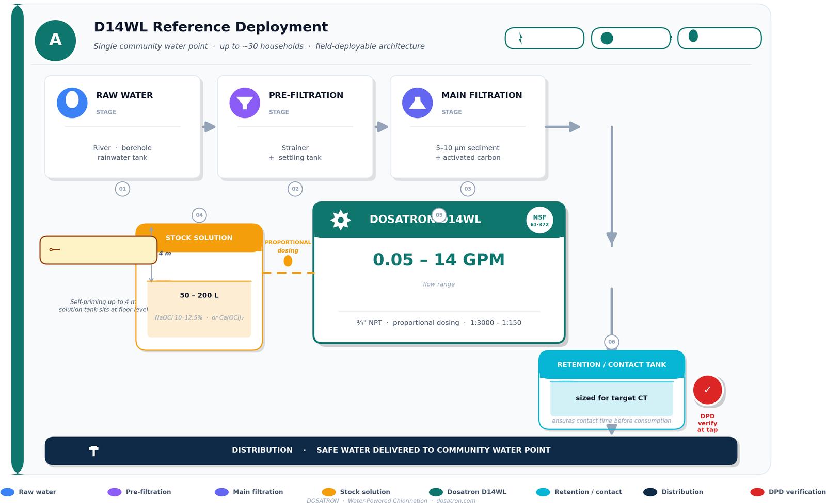Image resolution: width=826 pixels, height=504 pixels.
Task: Click the orange Stock solution legend swatch
Action: tap(329, 492)
